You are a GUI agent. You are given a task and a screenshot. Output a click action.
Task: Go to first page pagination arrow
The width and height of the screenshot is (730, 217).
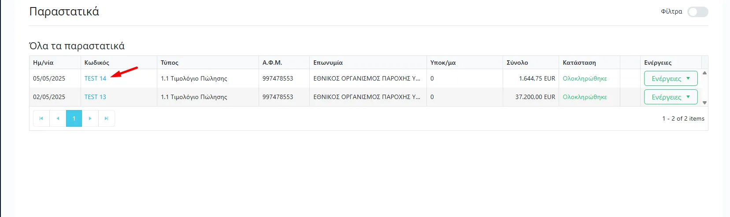(41, 118)
